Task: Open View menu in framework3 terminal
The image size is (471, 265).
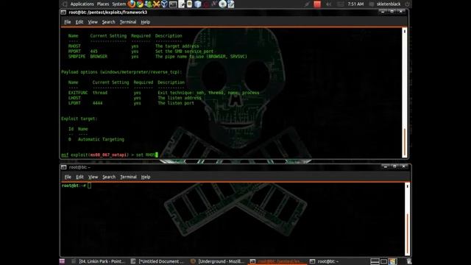Action: tap(93, 22)
